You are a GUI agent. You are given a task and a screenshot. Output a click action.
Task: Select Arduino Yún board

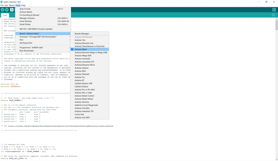(90, 40)
